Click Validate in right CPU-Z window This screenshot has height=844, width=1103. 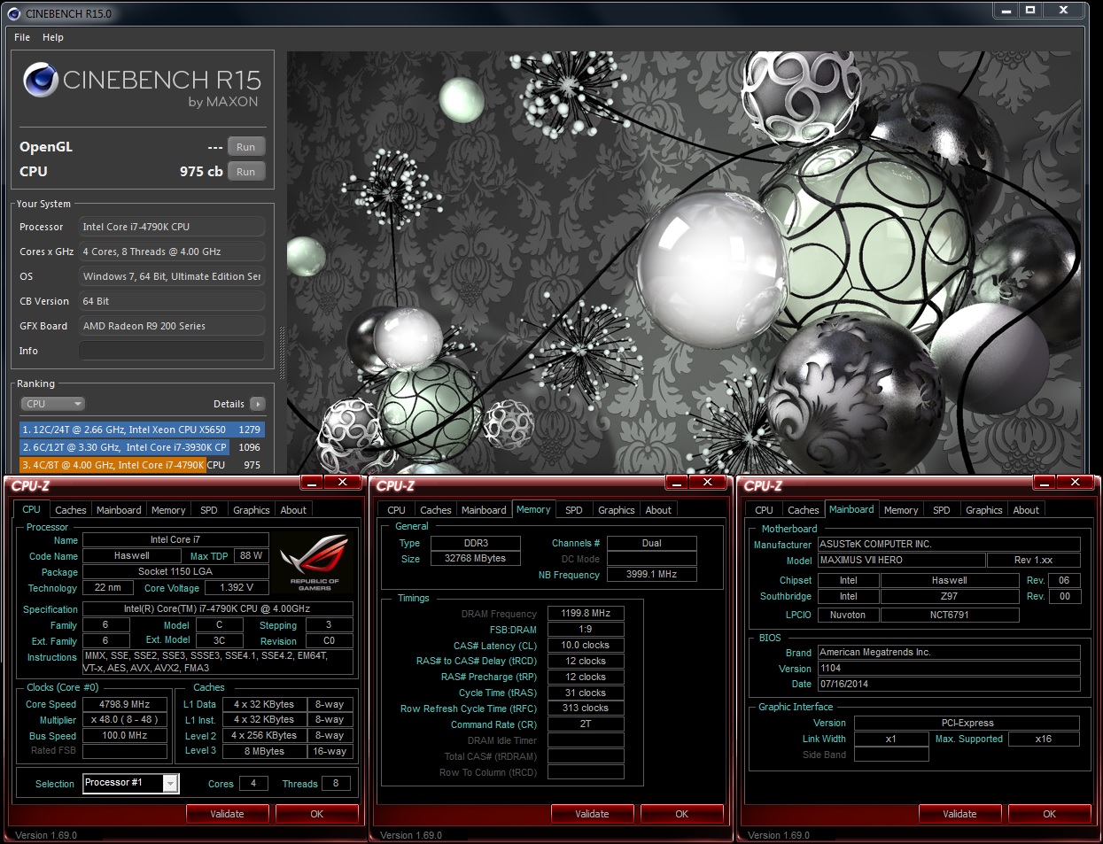coord(960,814)
